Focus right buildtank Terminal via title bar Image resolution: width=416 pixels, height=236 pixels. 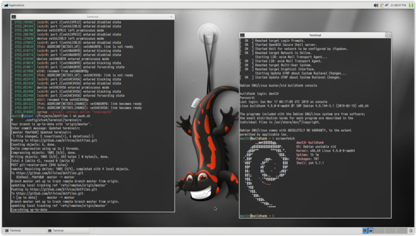tap(315, 35)
